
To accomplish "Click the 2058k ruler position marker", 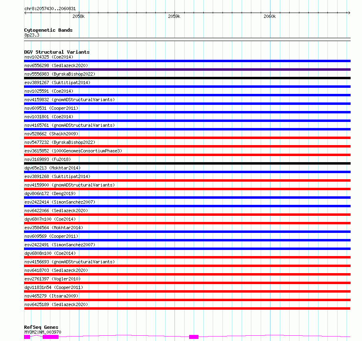I will click(79, 16).
